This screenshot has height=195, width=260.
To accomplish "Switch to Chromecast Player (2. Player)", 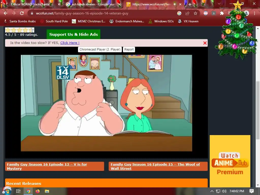I will click(100, 50).
